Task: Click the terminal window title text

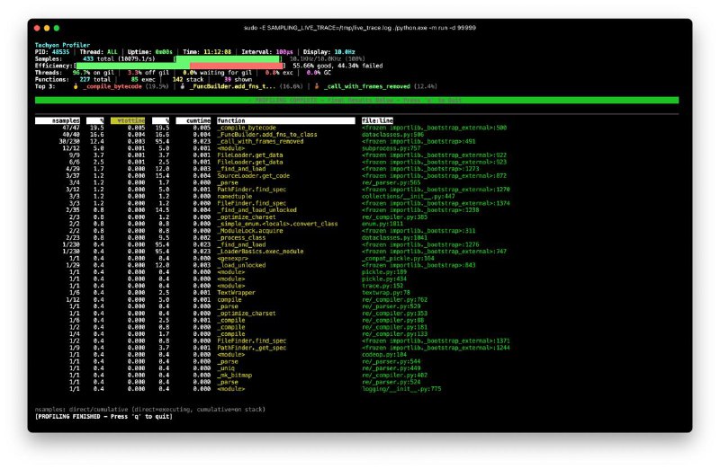Action: coord(360,29)
